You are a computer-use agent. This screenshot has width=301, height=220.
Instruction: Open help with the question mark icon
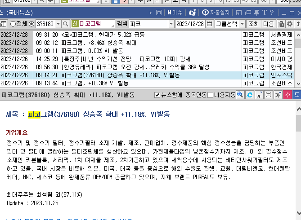coord(272,13)
